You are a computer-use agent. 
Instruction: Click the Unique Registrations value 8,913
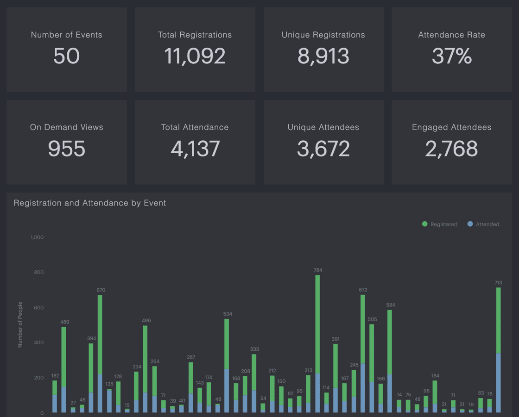(323, 56)
